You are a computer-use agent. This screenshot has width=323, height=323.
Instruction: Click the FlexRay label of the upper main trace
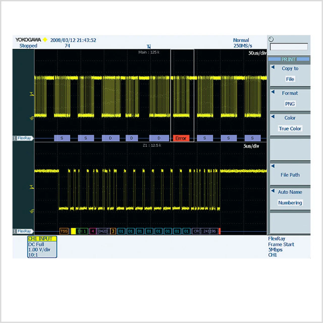point(24,138)
